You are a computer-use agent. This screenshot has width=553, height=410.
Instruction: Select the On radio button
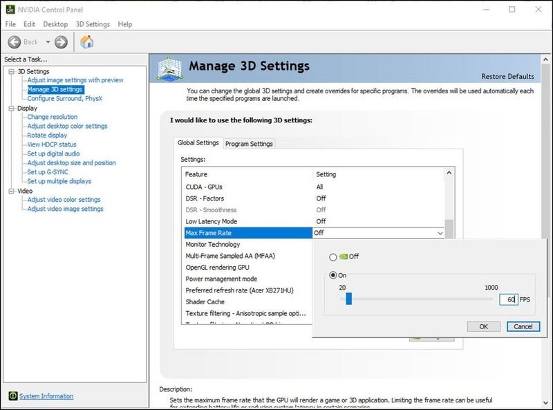(333, 275)
